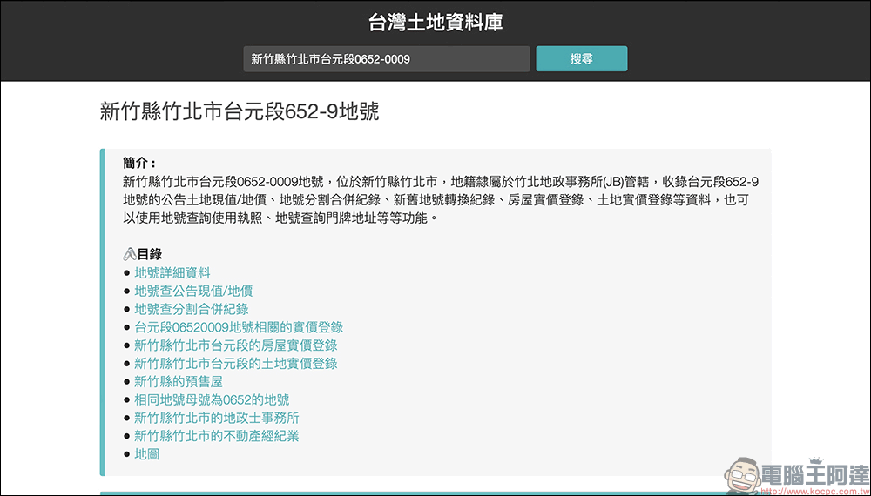
Task: Open 新竹縣竹北市台元段的土地實價登錄 link
Action: (235, 364)
